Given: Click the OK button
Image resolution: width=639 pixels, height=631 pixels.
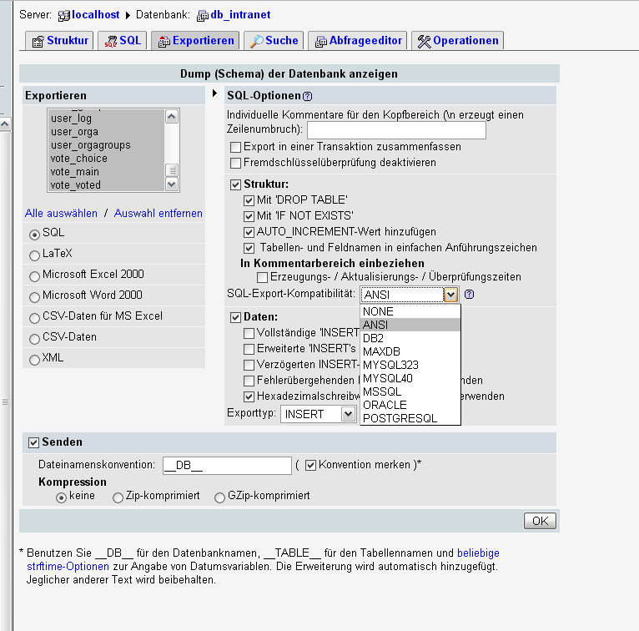Looking at the screenshot, I should [540, 521].
